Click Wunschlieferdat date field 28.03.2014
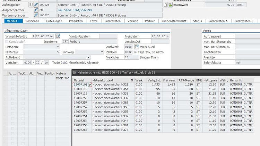Screen dimensions: 260x146 (x=44, y=36)
